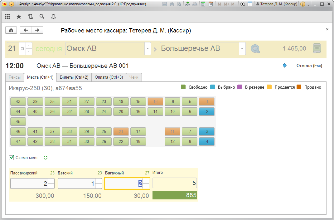Open notifications bell icon
This screenshot has width=334, height=220.
53,17
